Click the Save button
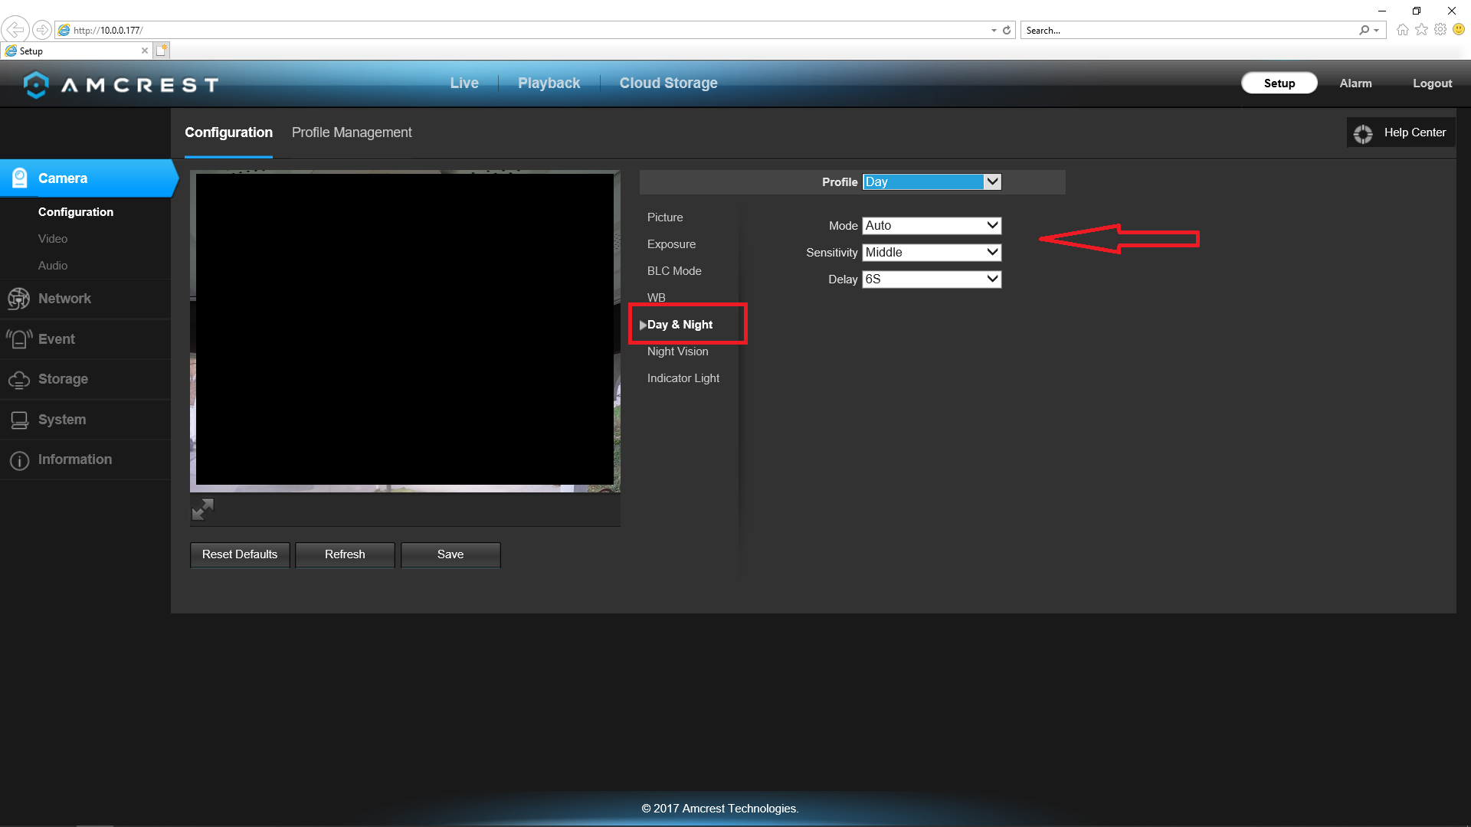The image size is (1471, 827). click(x=450, y=554)
